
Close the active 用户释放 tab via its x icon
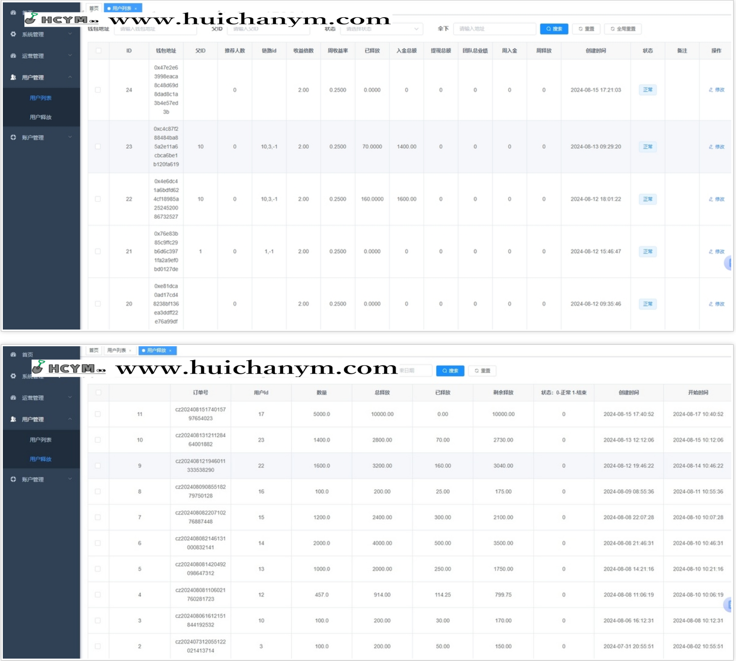(170, 351)
